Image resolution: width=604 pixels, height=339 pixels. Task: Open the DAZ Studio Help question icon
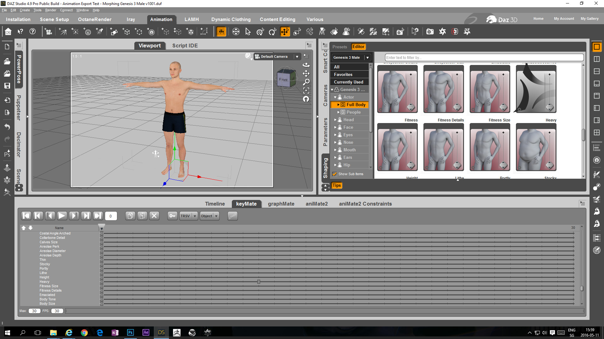(x=32, y=32)
